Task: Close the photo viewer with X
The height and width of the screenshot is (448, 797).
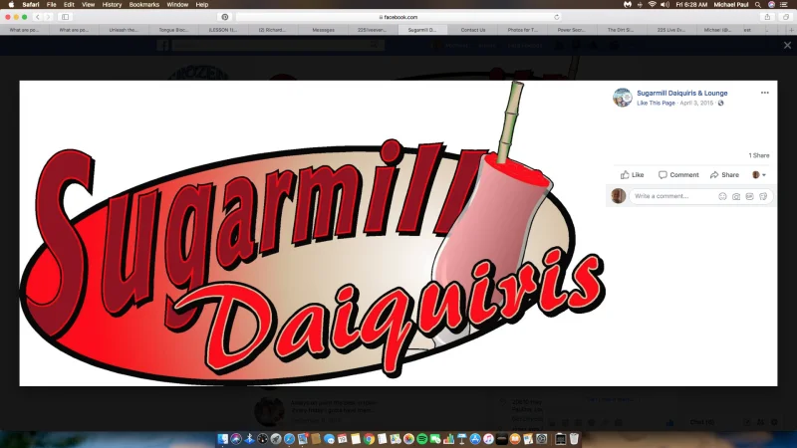Action: click(x=787, y=45)
